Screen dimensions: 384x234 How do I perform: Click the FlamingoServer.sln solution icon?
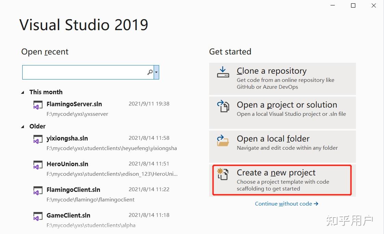38,105
